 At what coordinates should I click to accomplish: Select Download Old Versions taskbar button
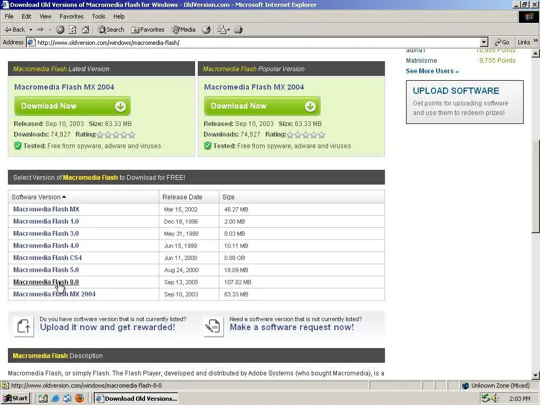[137, 399]
